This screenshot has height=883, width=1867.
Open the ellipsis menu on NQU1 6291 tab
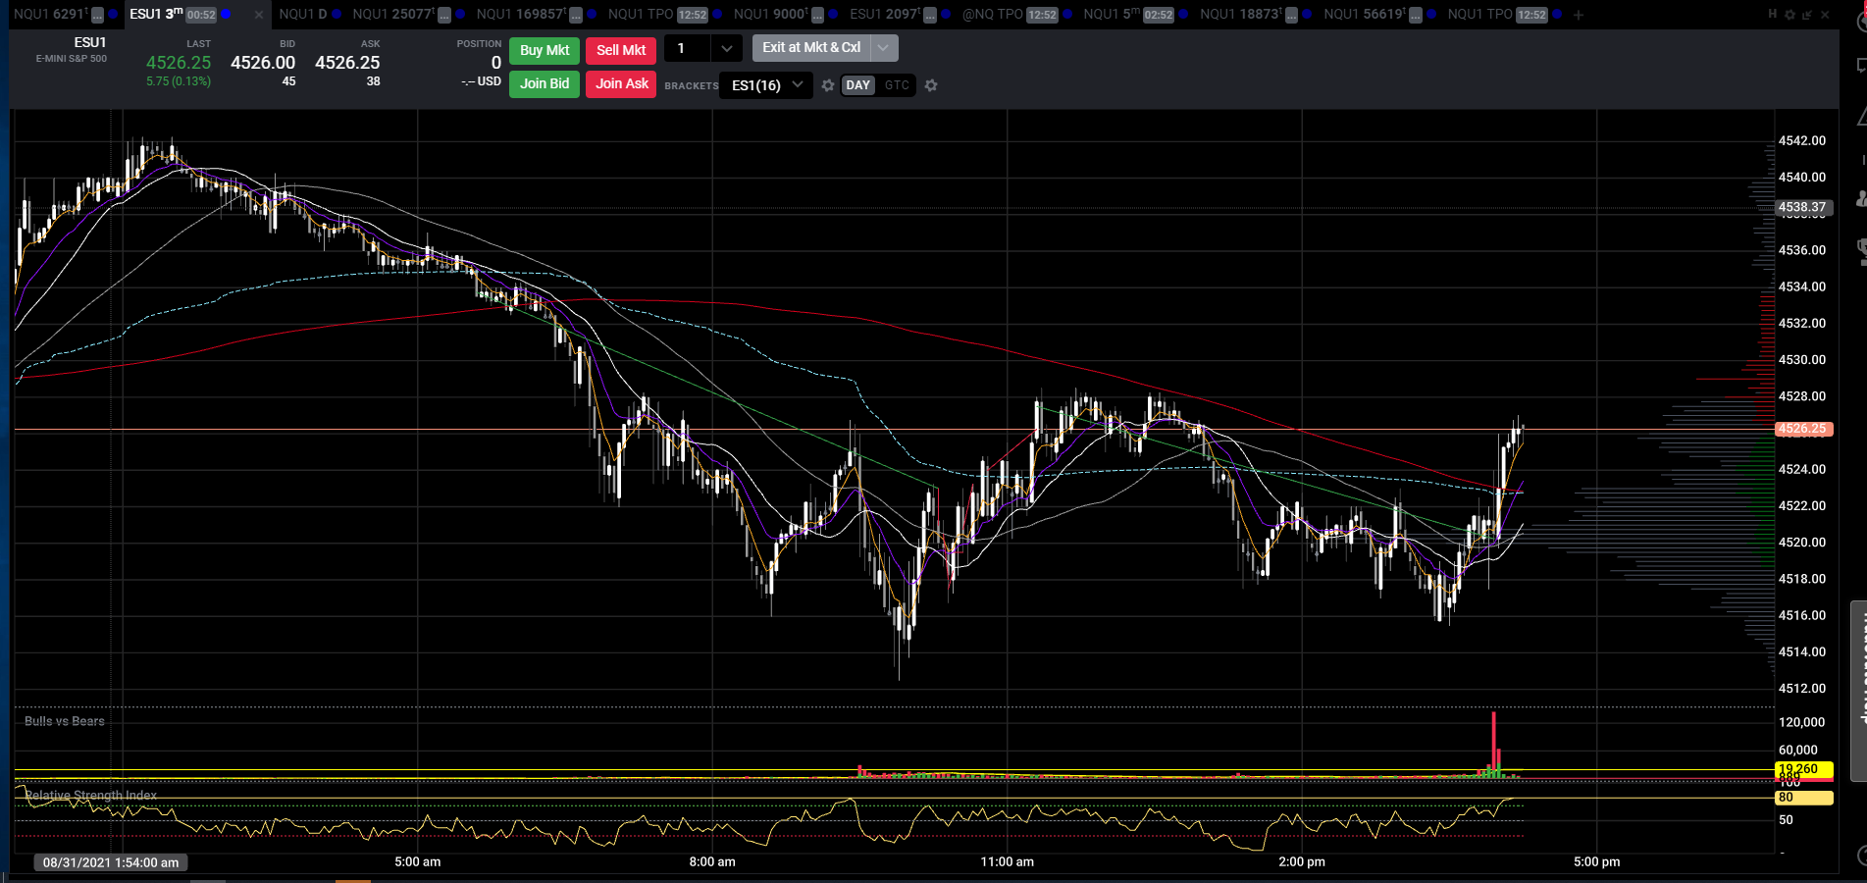pyautogui.click(x=98, y=15)
